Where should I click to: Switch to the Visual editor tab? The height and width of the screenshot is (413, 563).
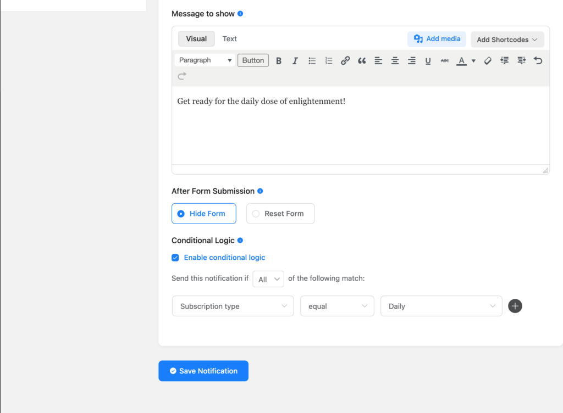tap(196, 38)
